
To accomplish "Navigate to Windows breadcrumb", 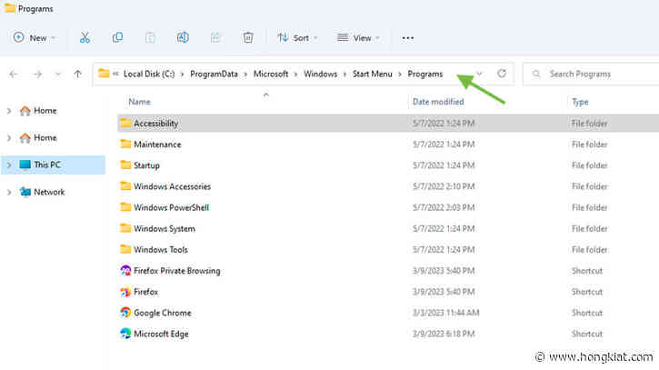I will 320,74.
